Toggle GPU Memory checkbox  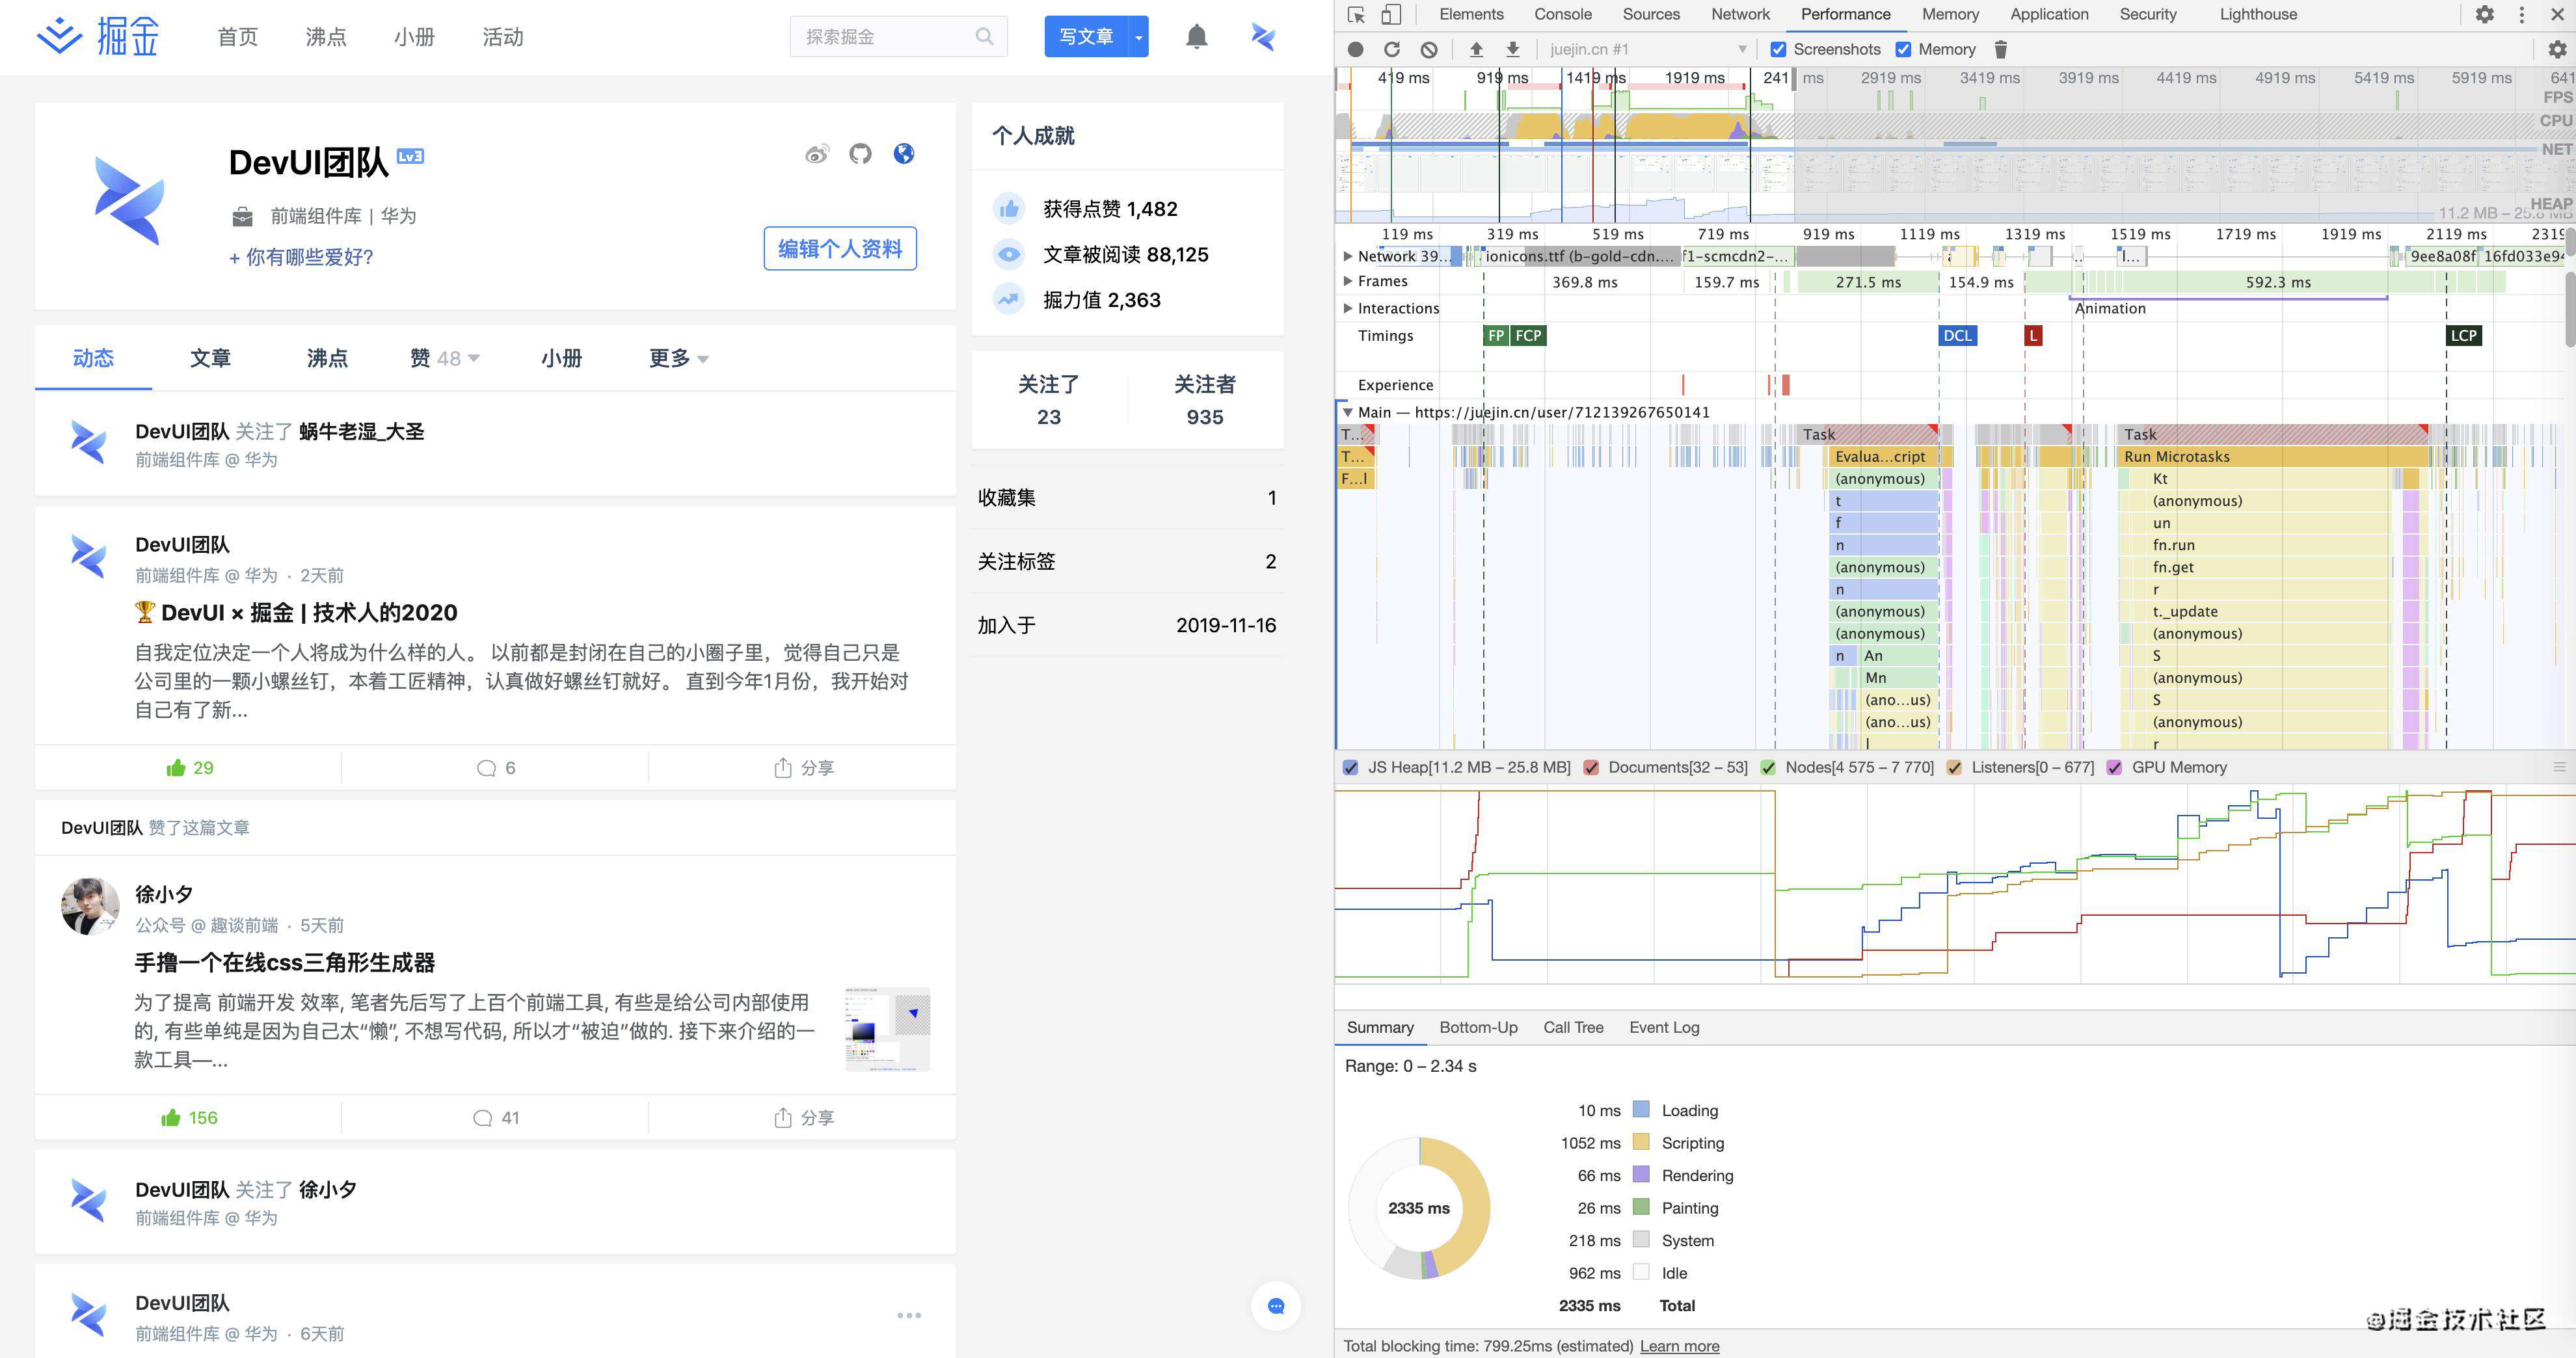click(2114, 767)
